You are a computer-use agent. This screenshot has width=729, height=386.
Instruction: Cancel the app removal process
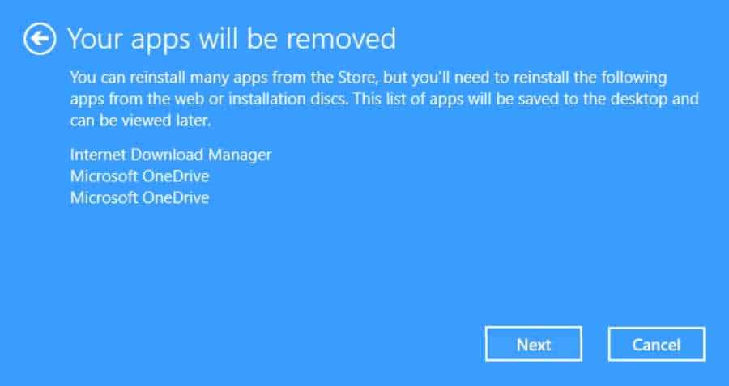[656, 344]
